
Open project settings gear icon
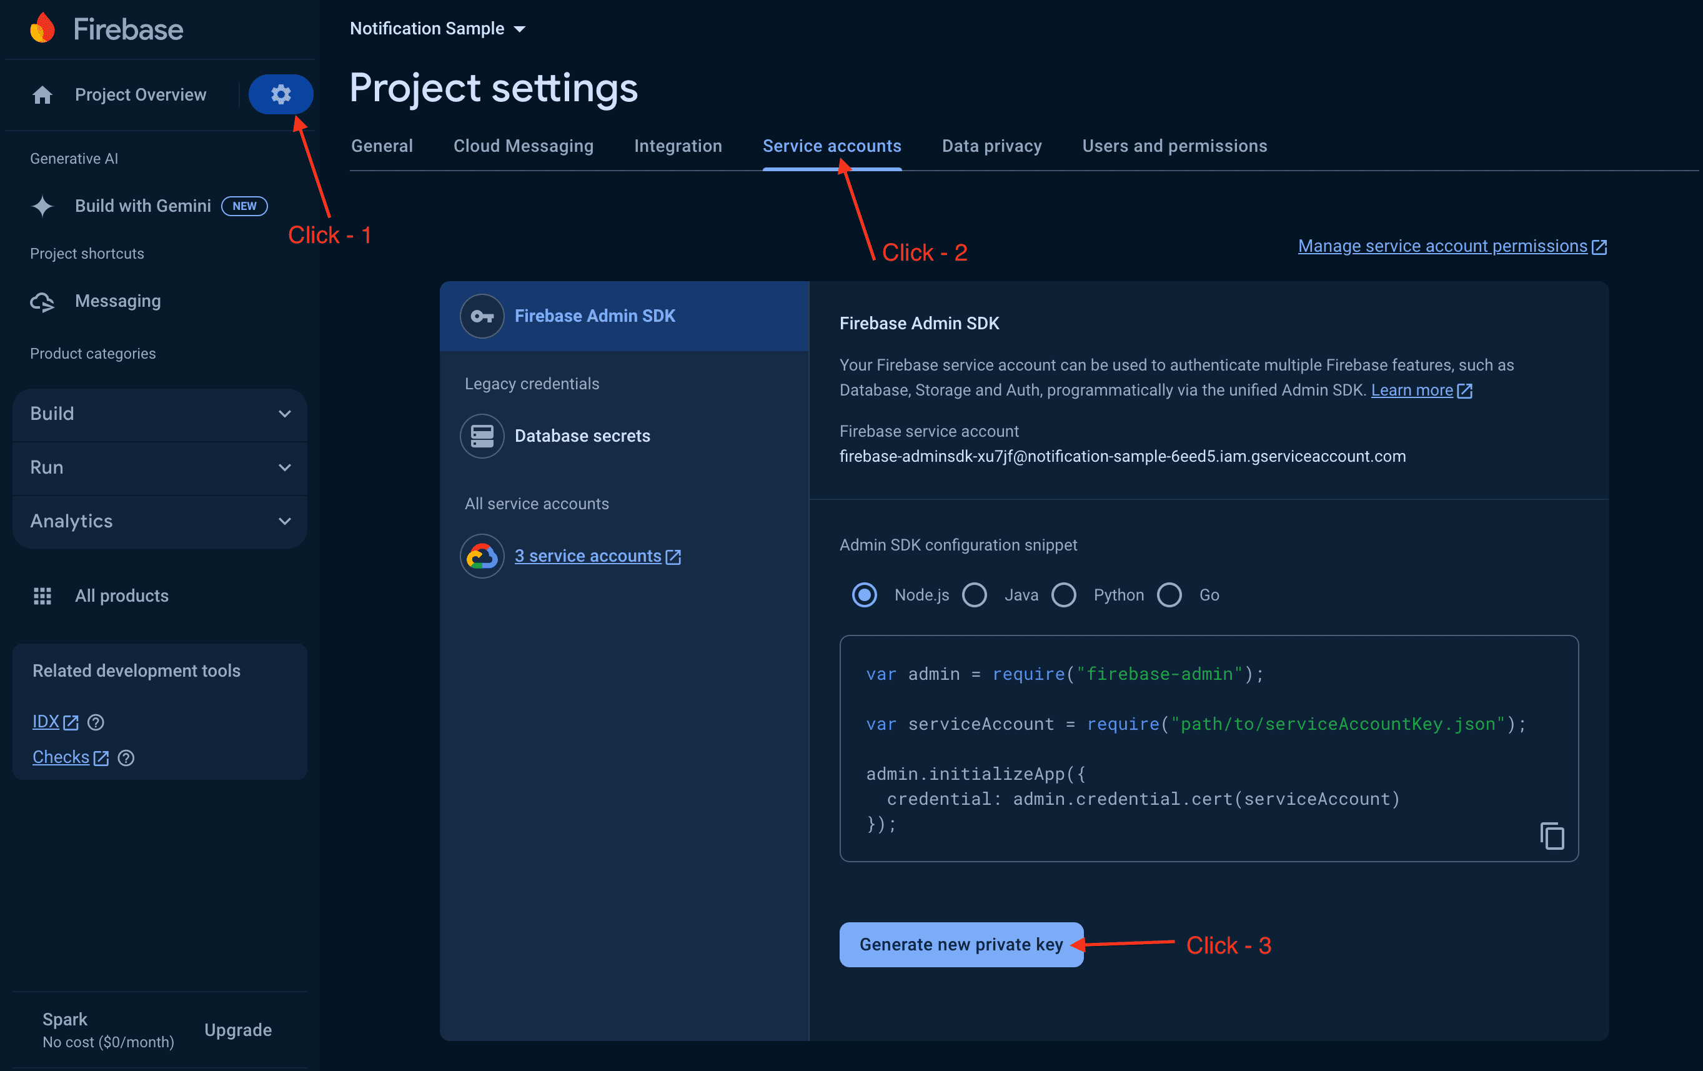281,94
